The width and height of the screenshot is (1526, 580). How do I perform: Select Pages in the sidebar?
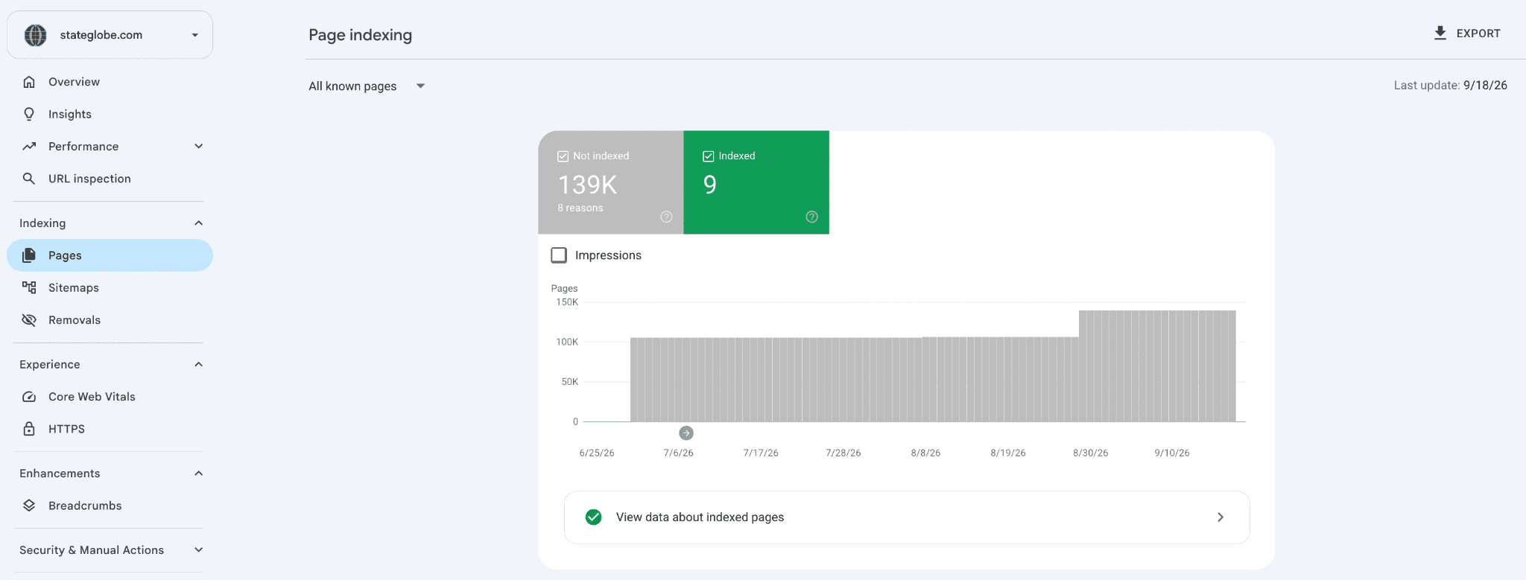pyautogui.click(x=110, y=255)
